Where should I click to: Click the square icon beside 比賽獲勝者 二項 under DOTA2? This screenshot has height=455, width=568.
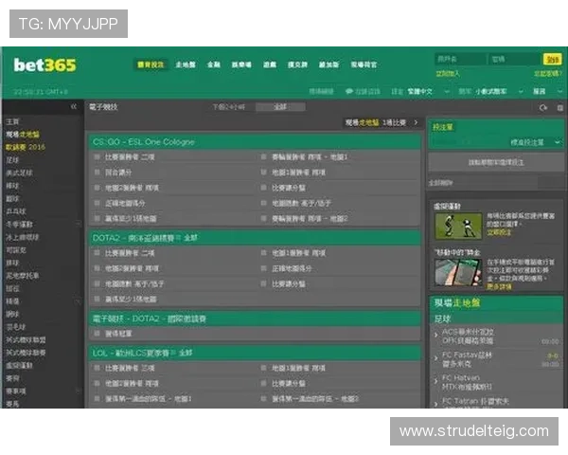98,253
